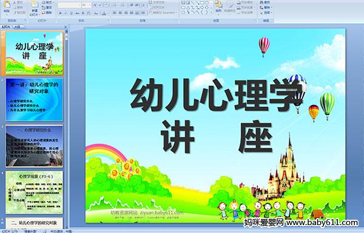Toggle underline formatting
364x233 pixels.
point(71,13)
